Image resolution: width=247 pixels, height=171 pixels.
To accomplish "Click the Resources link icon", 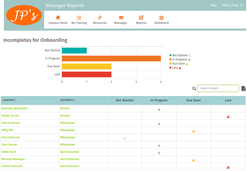I will coord(99,18).
